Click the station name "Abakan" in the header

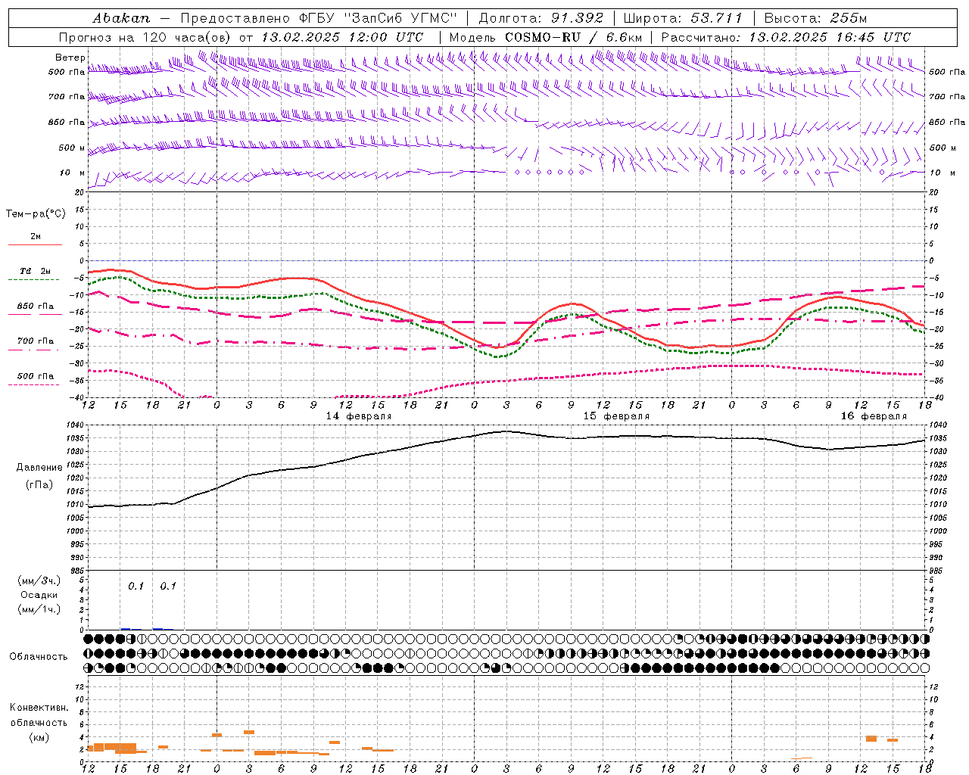[121, 18]
